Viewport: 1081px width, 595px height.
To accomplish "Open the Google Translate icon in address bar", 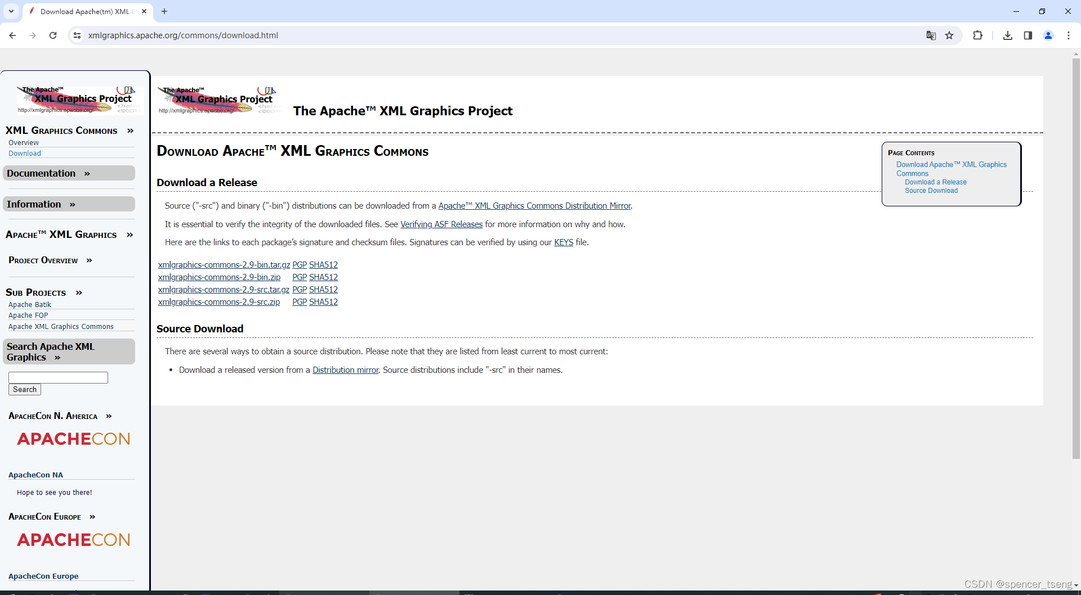I will click(x=931, y=35).
